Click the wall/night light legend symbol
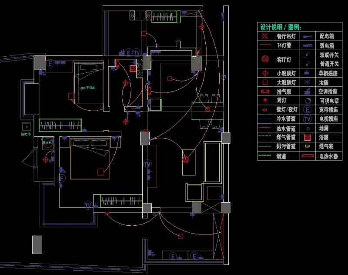The width and height of the screenshot is (348, 275). pyautogui.click(x=264, y=109)
